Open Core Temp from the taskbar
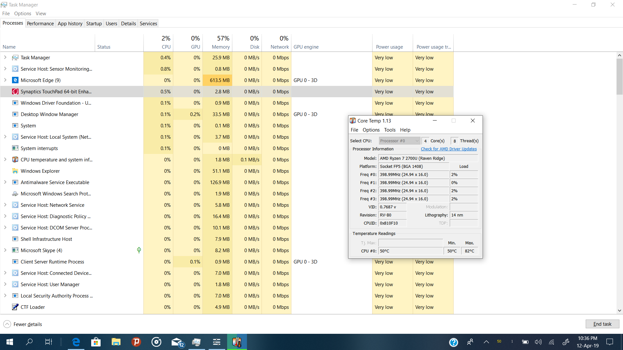623x350 pixels. point(237,342)
